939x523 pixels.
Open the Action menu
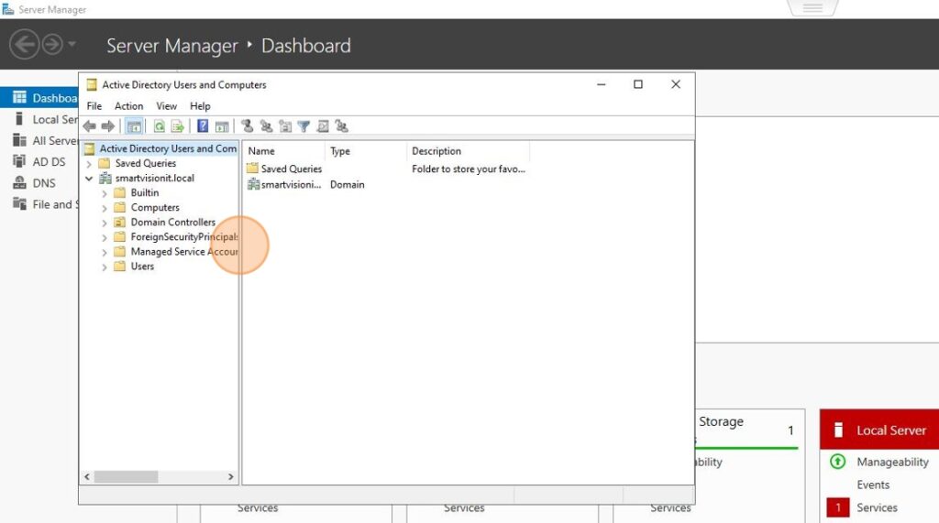tap(128, 106)
